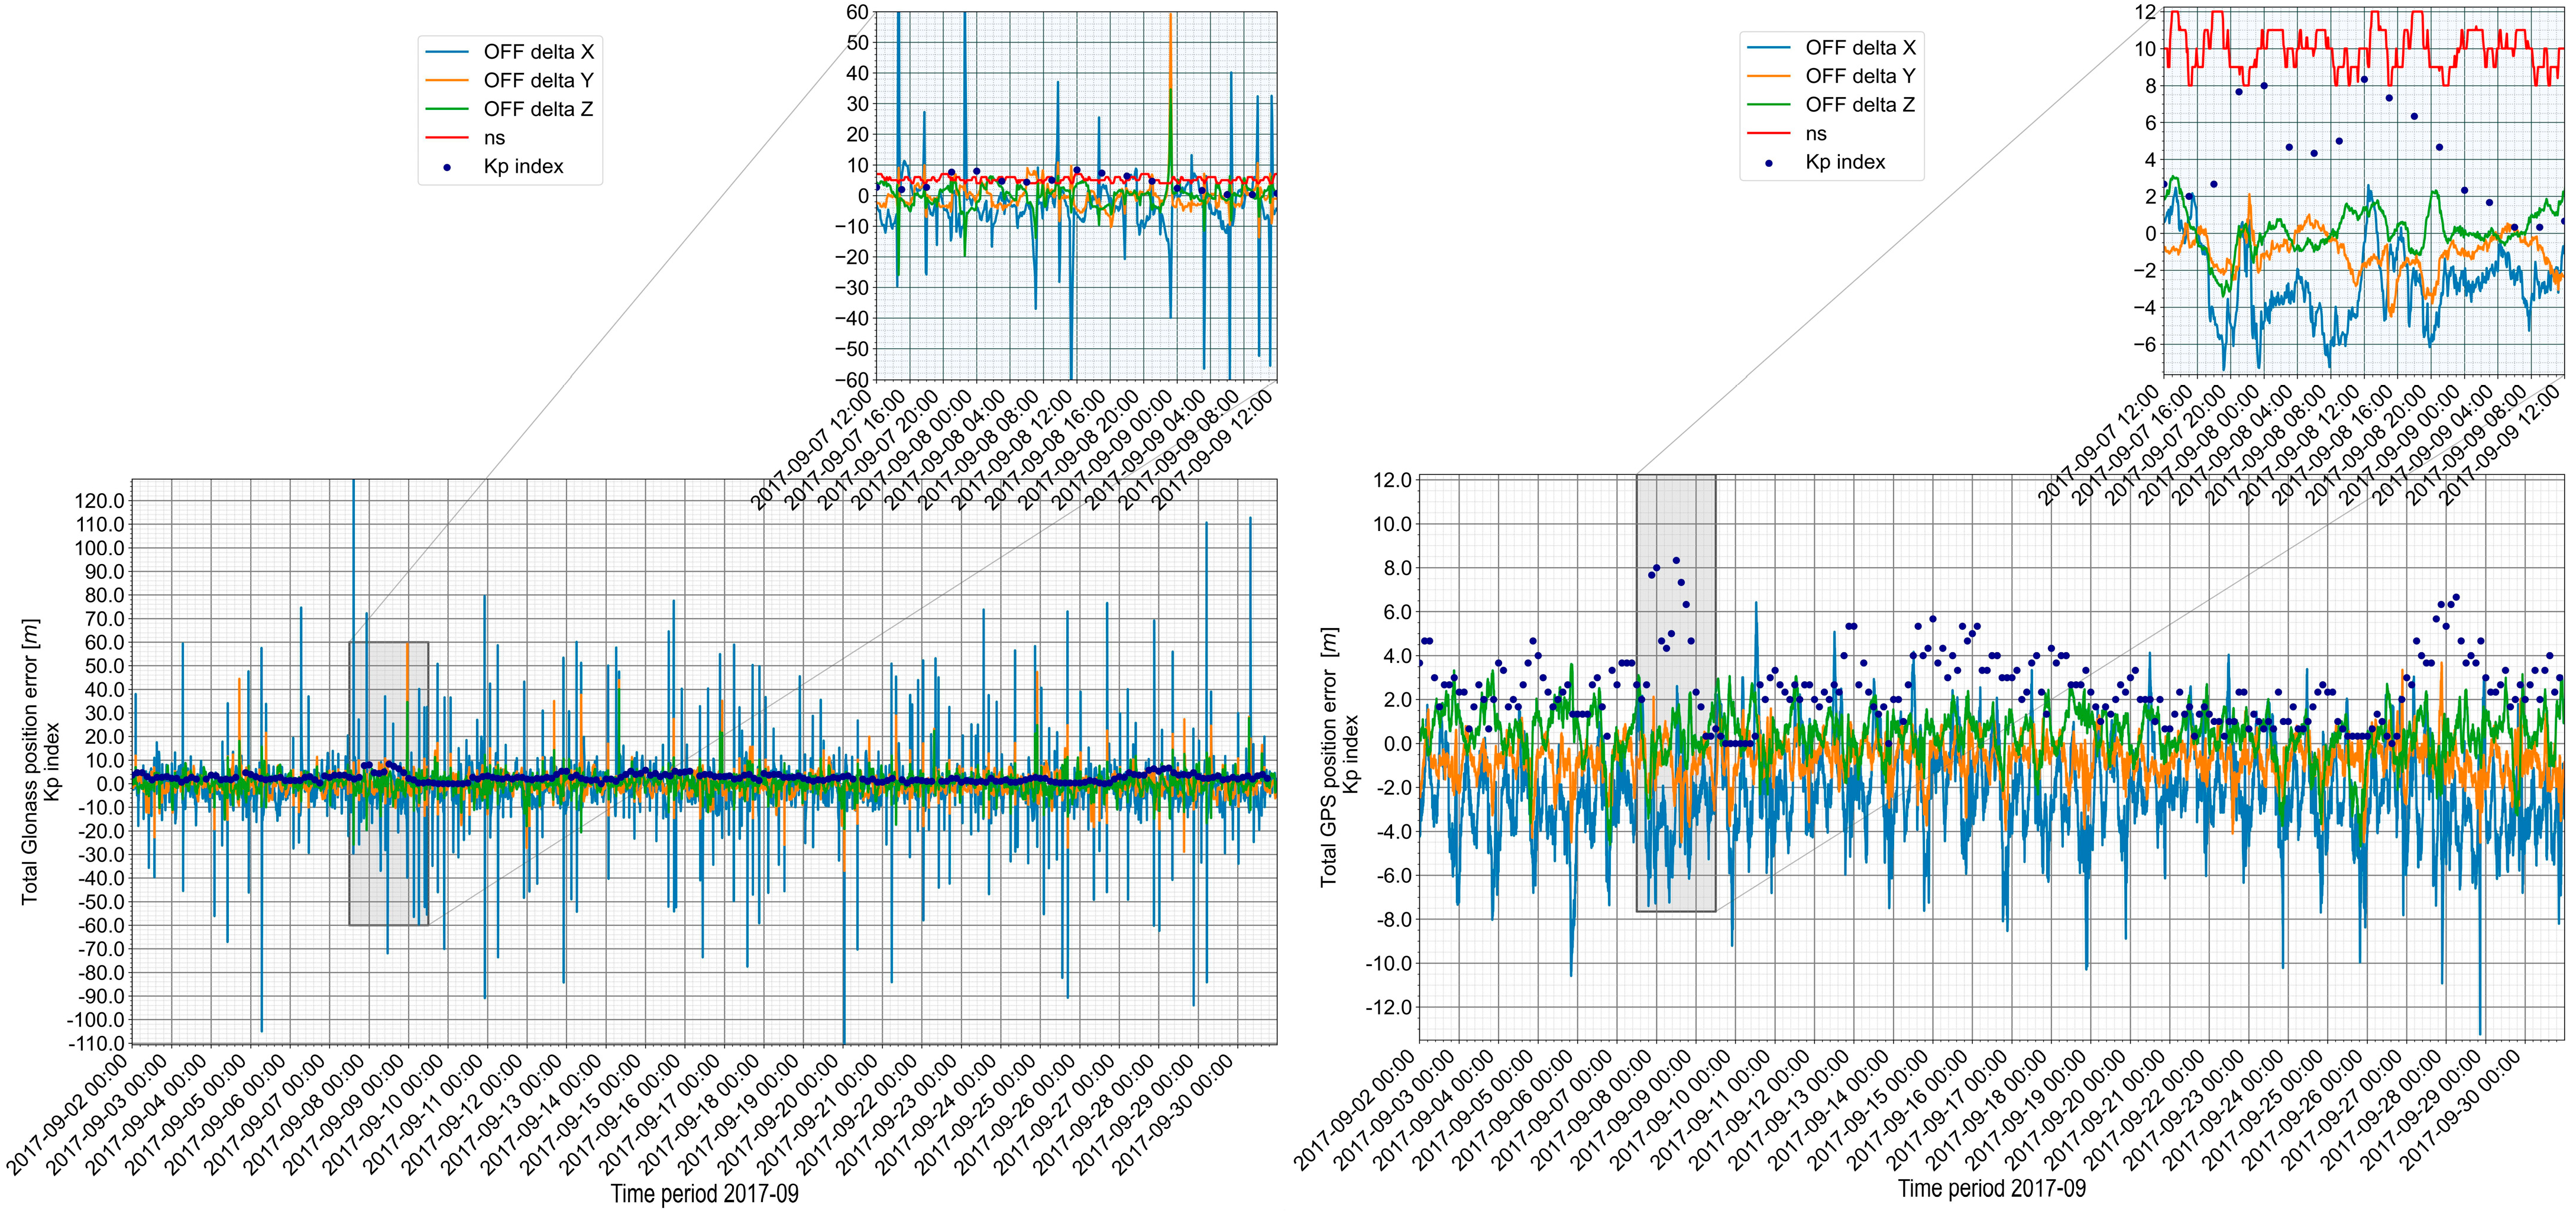The height and width of the screenshot is (1211, 2576).
Task: Click the Kp index dot in Glonass legend
Action: [x=447, y=167]
